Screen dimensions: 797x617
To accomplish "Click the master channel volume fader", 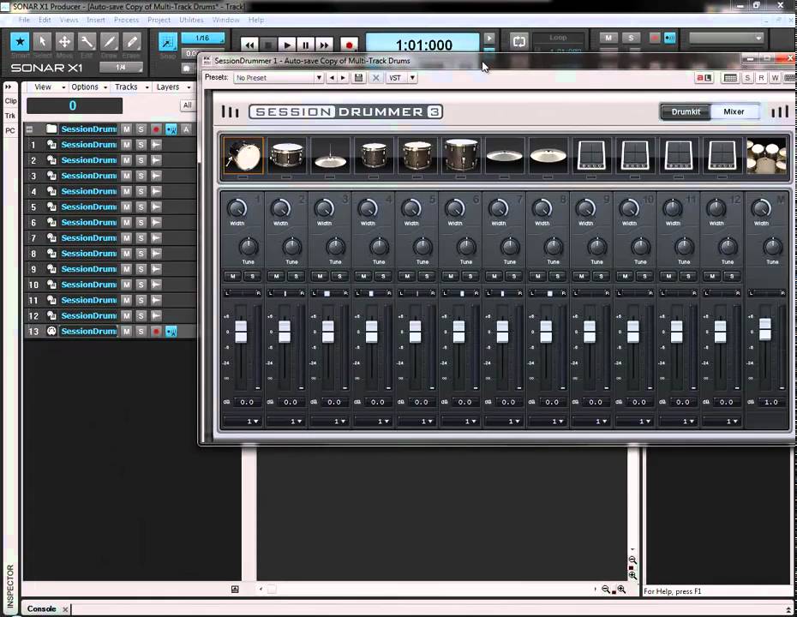I will tap(765, 329).
